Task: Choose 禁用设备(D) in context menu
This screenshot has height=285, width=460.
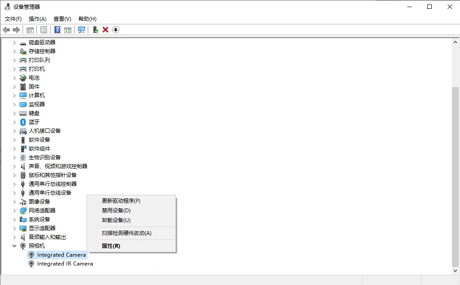Action: coord(116,211)
